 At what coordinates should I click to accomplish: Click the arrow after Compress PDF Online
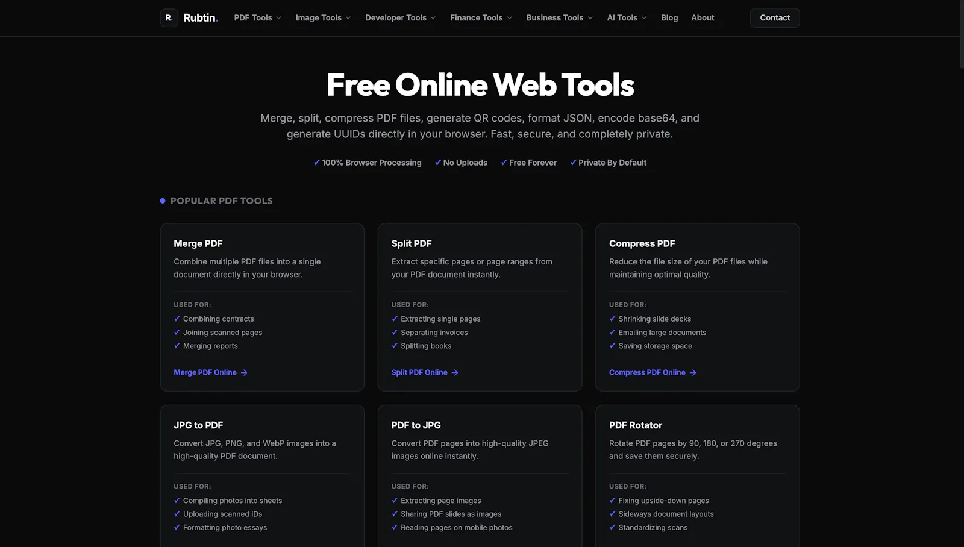693,373
